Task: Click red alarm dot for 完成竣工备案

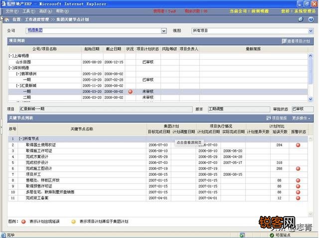Action: pyautogui.click(x=298, y=198)
